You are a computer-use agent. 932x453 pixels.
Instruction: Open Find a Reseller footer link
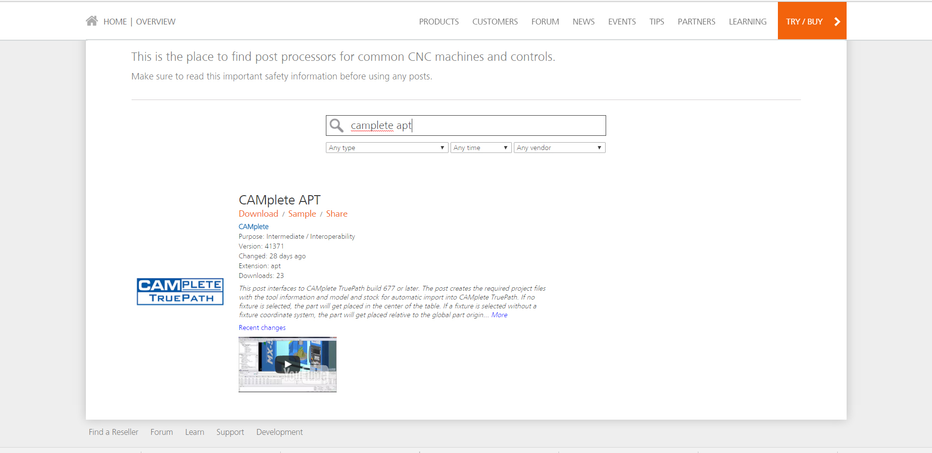(113, 432)
